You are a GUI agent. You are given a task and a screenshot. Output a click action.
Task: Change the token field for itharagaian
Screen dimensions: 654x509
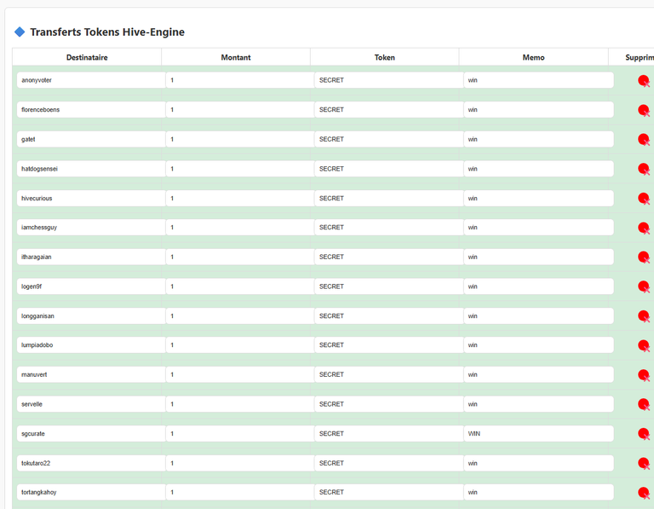point(389,257)
